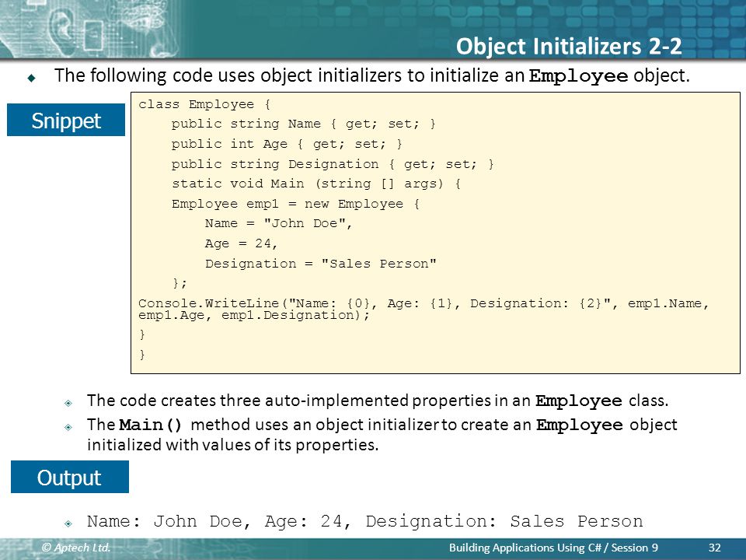Click the blue Output label box
Screen dimensions: 746x560
[x=69, y=477]
